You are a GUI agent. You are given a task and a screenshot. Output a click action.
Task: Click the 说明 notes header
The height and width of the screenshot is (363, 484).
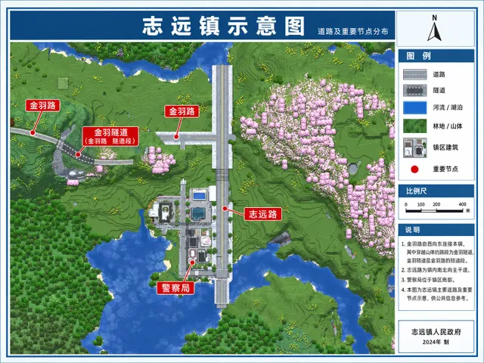pyautogui.click(x=436, y=230)
